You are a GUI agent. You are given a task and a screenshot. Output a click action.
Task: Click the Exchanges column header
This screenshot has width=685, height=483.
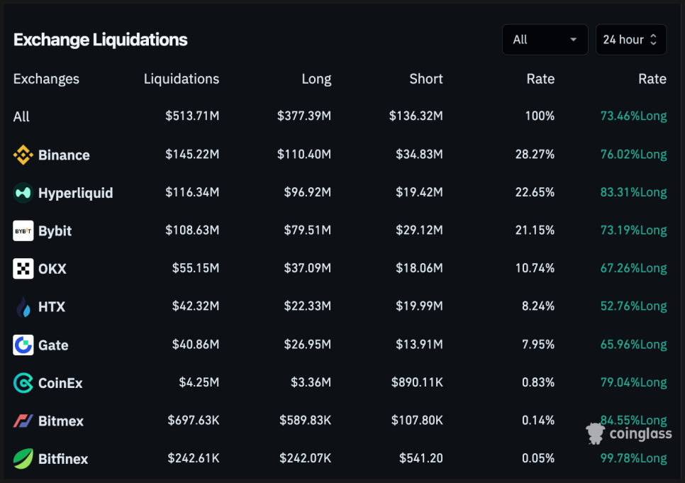click(46, 79)
